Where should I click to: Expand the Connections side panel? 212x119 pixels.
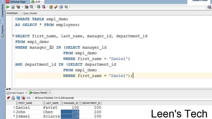coord(2,11)
